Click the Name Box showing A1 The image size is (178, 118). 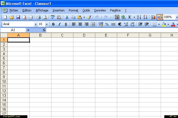point(13,30)
